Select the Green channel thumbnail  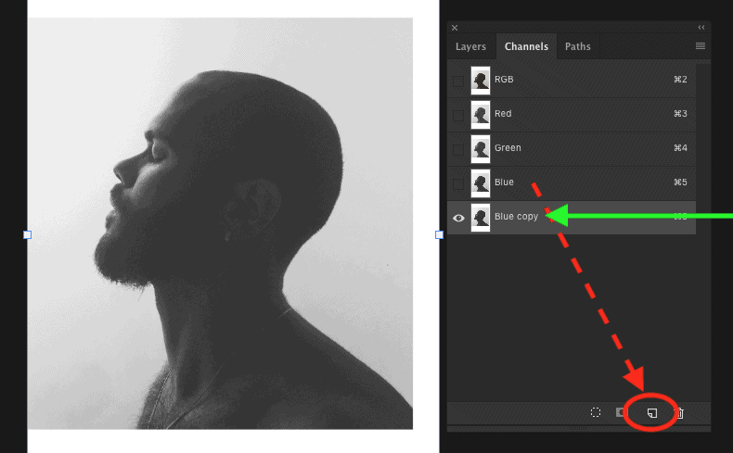[x=480, y=149]
